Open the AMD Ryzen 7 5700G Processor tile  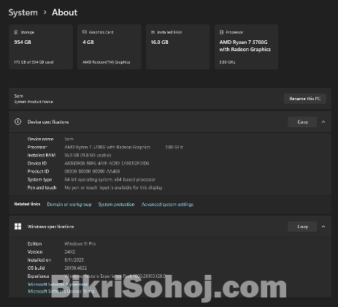246,47
